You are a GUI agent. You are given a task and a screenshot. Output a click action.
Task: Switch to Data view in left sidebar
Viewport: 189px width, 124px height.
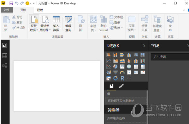pos(5,55)
